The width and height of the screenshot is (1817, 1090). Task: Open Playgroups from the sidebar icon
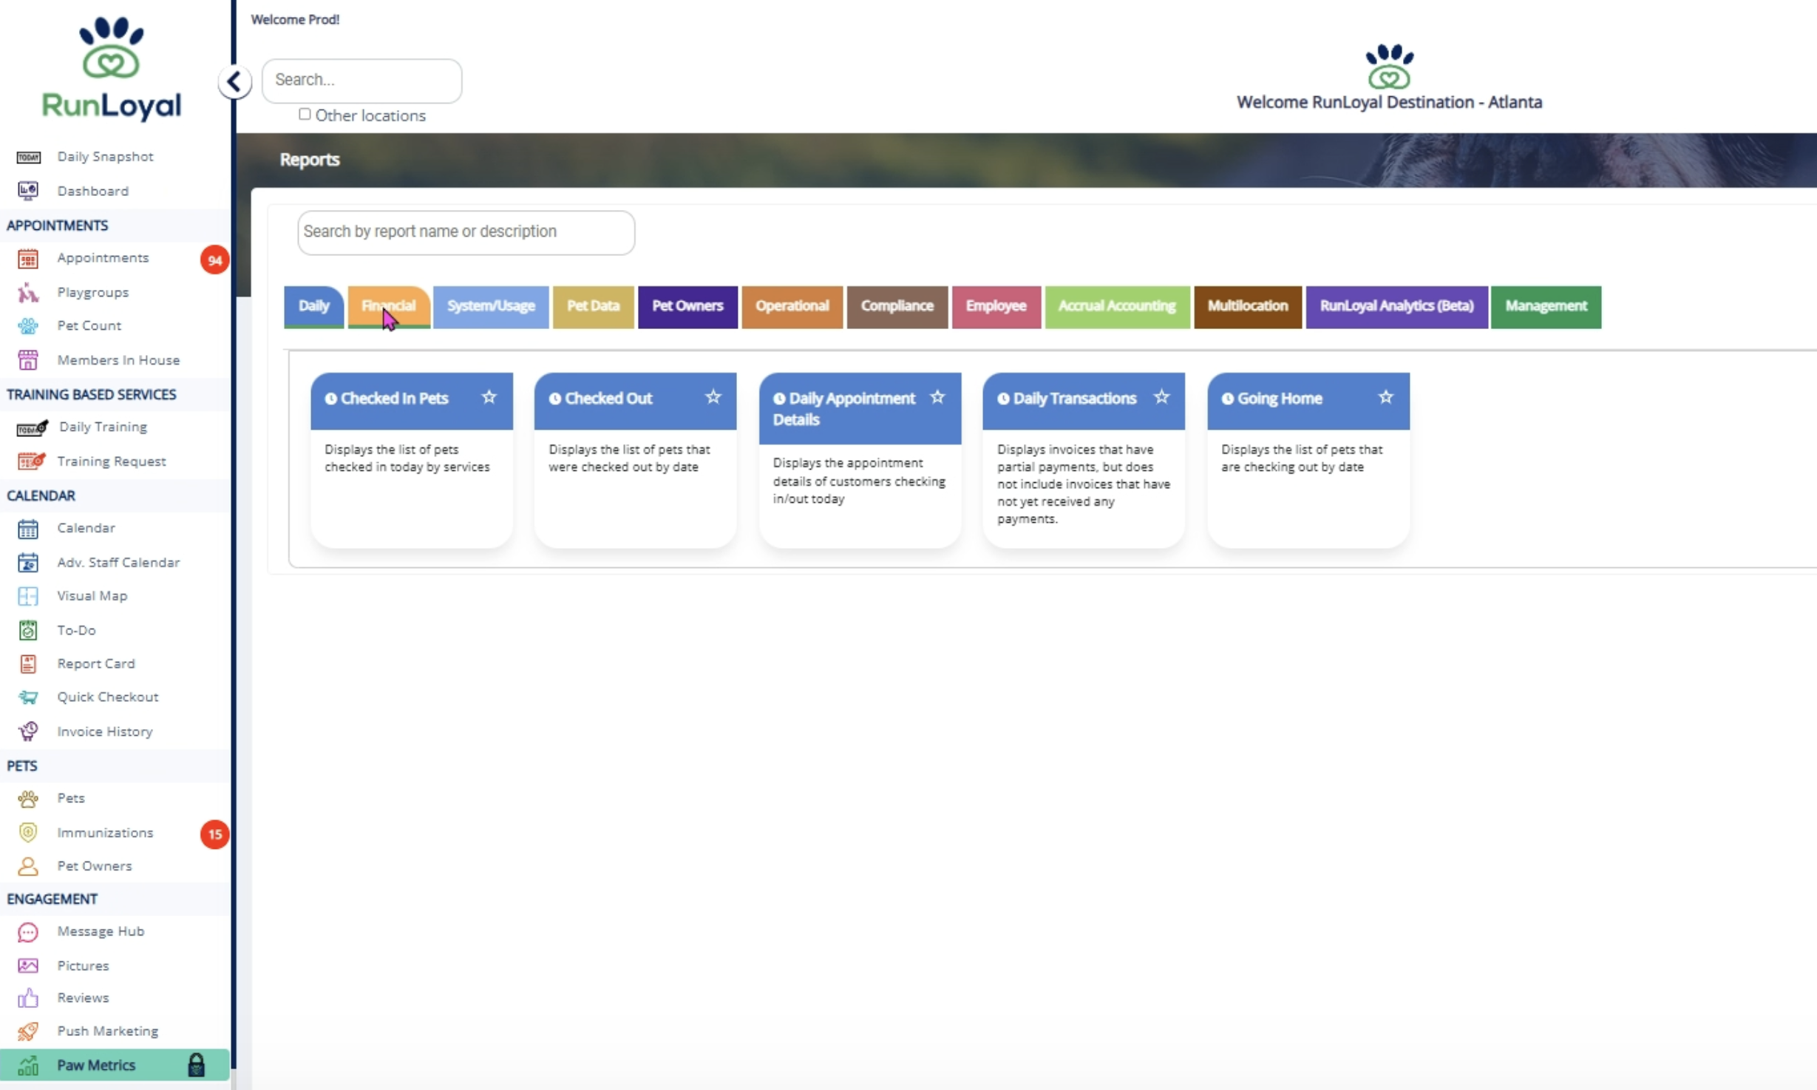(x=28, y=293)
